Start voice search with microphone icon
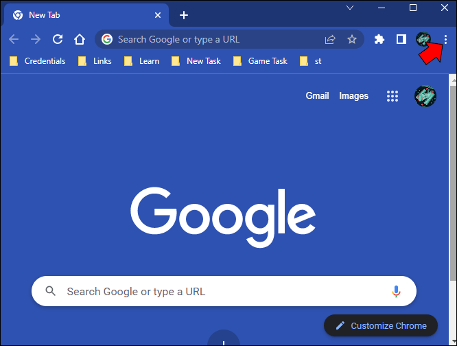The width and height of the screenshot is (457, 346). pyautogui.click(x=396, y=291)
